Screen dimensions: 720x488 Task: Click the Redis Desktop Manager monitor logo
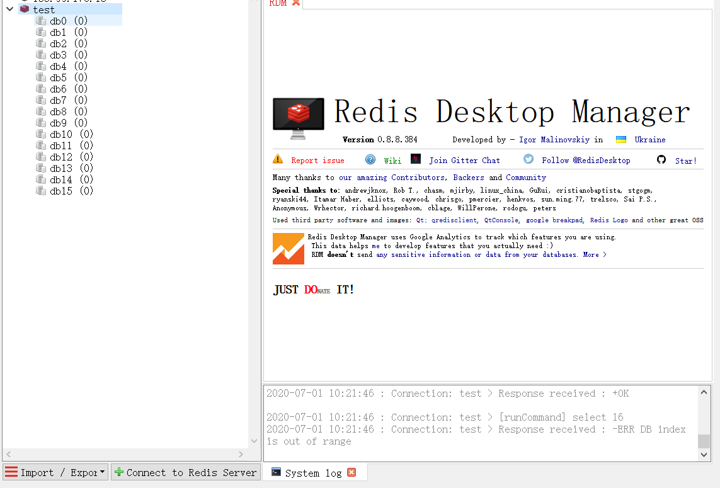click(299, 118)
